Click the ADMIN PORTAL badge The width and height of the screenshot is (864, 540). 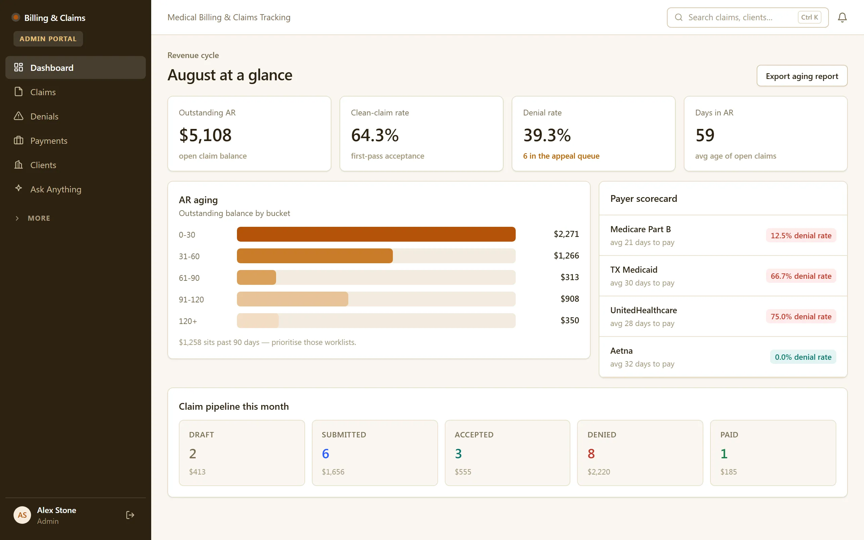(48, 38)
